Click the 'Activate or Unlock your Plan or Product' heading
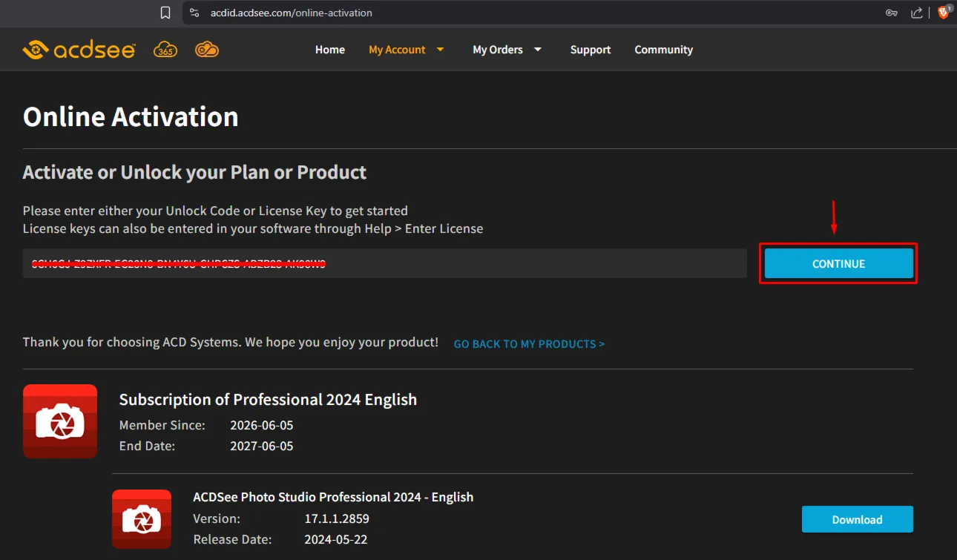 pyautogui.click(x=194, y=172)
